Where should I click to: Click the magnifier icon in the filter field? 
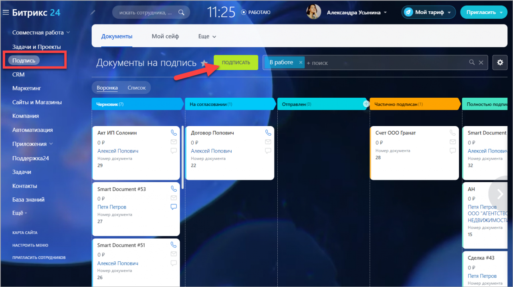point(472,62)
